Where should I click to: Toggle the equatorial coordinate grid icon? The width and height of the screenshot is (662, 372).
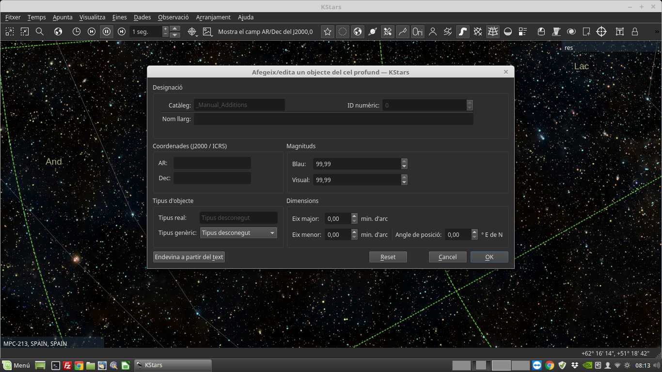(478, 31)
